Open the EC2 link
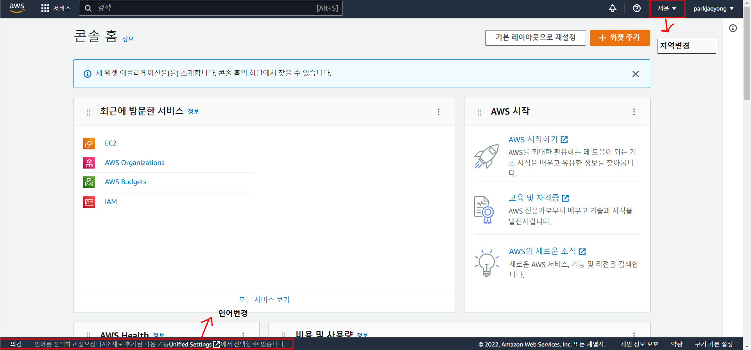This screenshot has height=350, width=751. [111, 143]
